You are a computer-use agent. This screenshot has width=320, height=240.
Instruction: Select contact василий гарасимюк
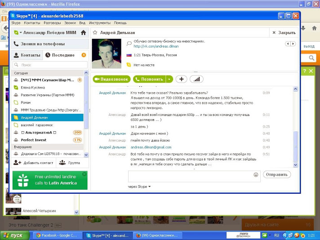[47, 125]
